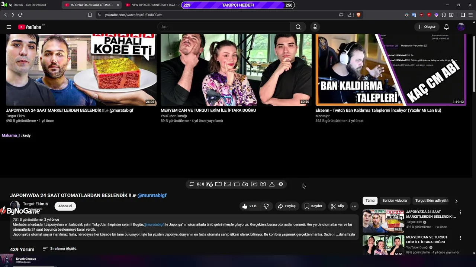Select the Tümü filter chip

pos(370,201)
